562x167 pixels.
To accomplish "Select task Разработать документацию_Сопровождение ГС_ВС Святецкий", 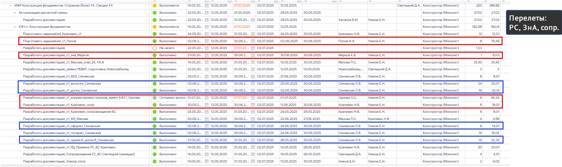I will click(79, 154).
